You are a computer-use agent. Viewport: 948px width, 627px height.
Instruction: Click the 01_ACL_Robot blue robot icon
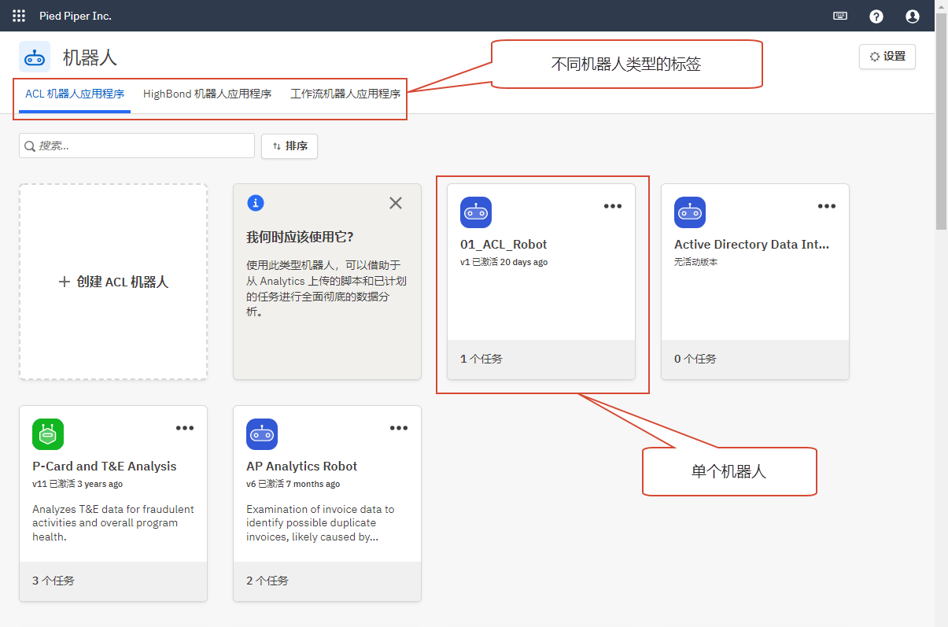point(476,212)
